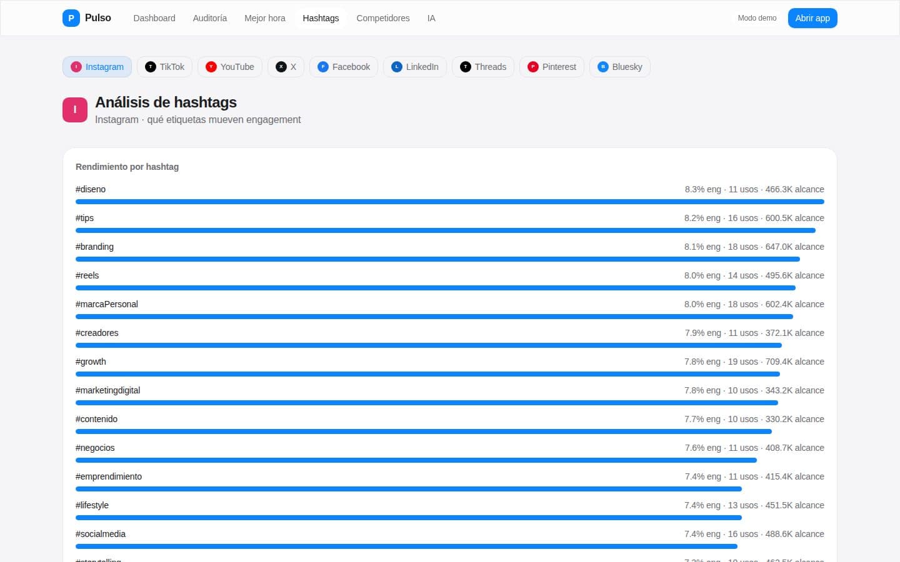
Task: Click the Abrir app button
Action: pyautogui.click(x=812, y=18)
